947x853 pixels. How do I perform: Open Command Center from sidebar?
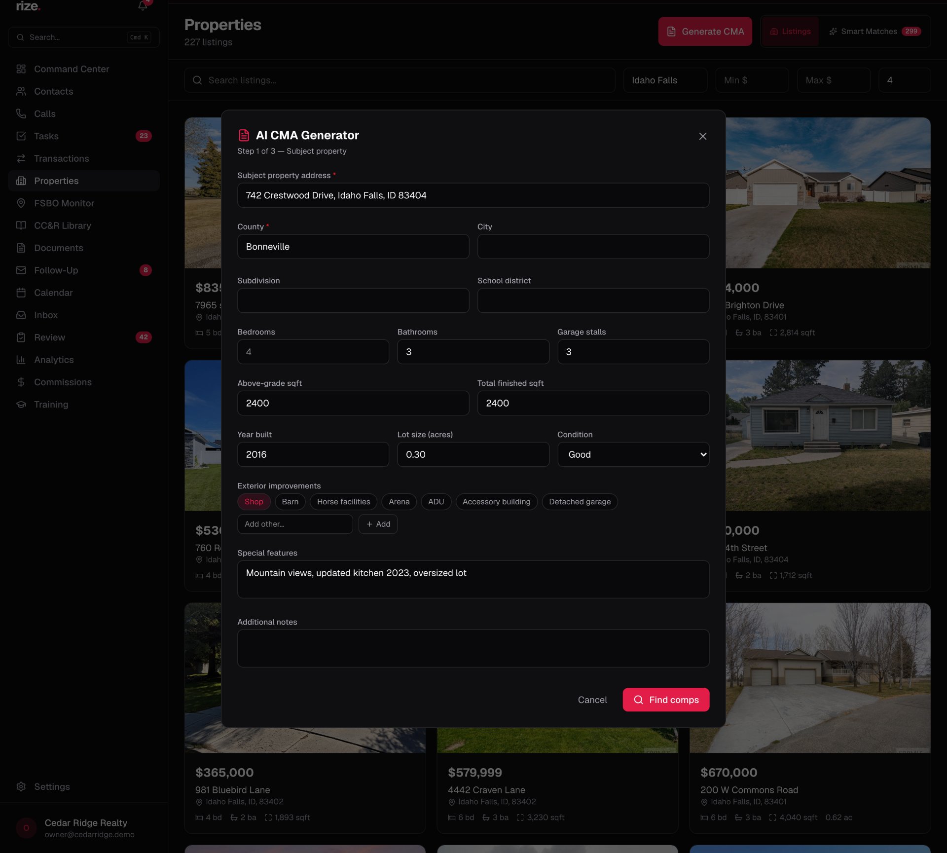pos(84,69)
